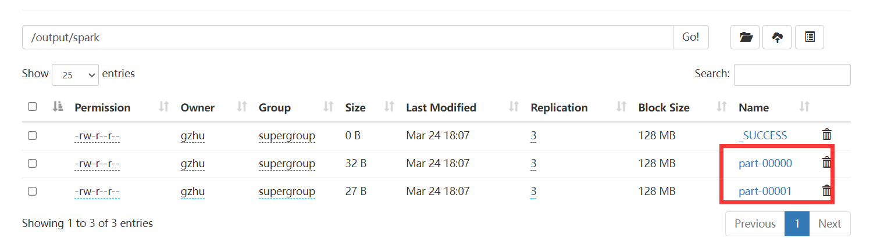This screenshot has width=884, height=238.
Task: Click the create directory folder icon
Action: [745, 37]
